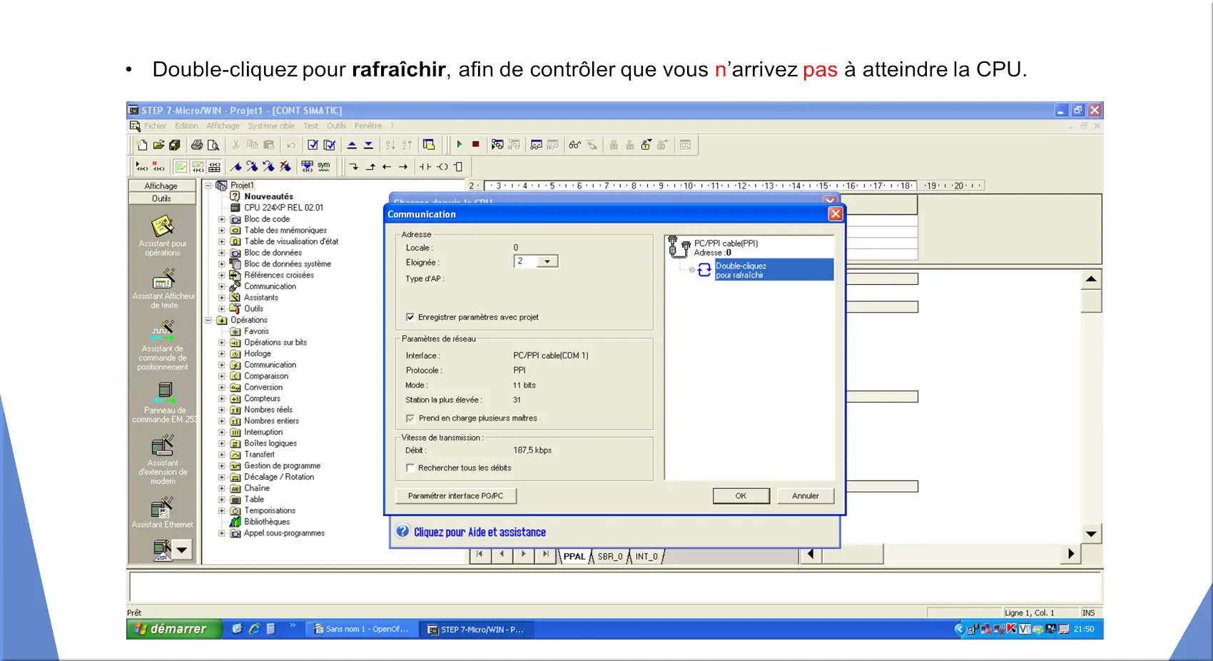Open Assistant de commande de positionnement

pyautogui.click(x=163, y=331)
